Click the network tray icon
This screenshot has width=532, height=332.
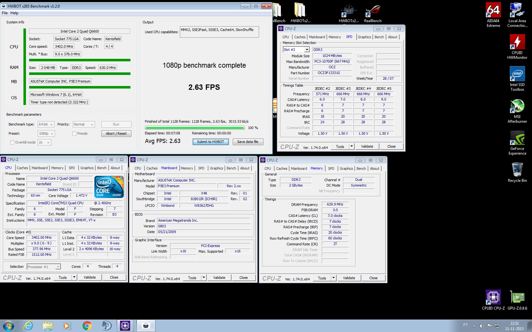[497, 326]
